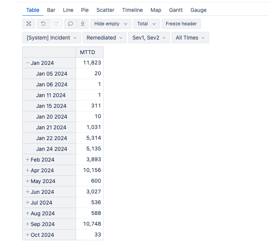Select the Jan 05 2024 row label
The image size is (269, 251).
(52, 74)
